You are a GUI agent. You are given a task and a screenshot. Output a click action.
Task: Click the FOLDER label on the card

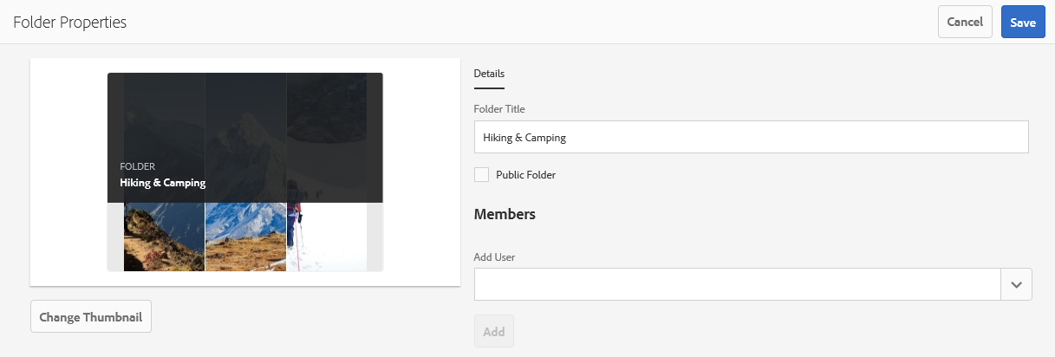click(x=137, y=166)
